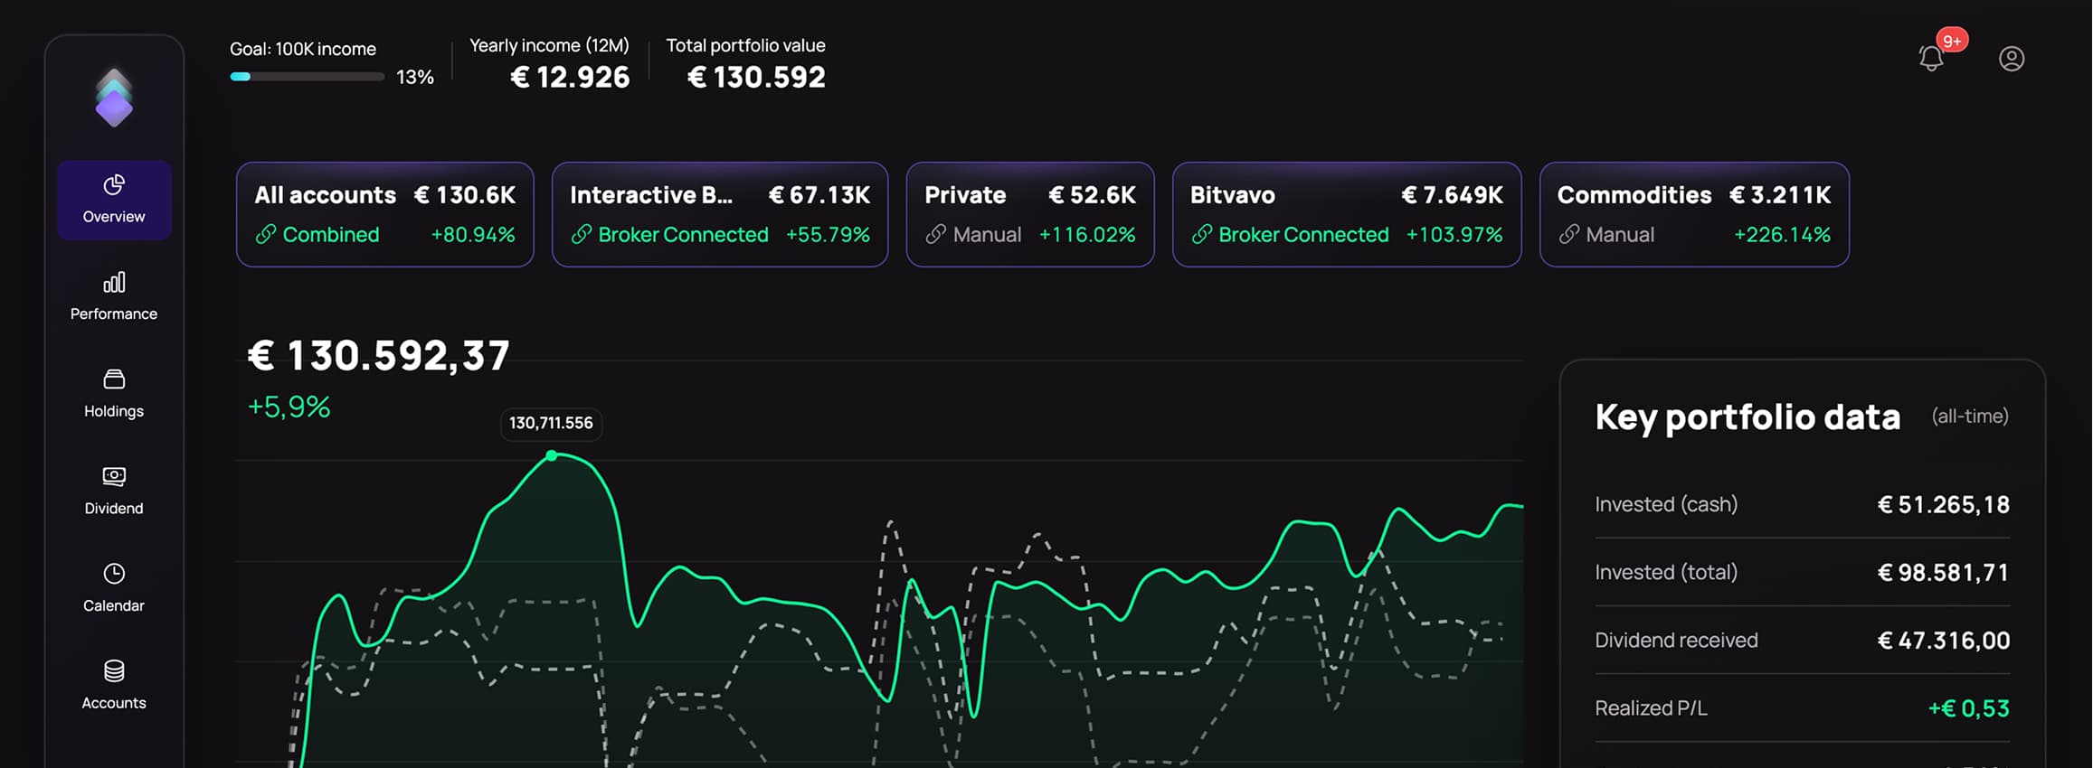
Task: Click the Invested (cash) row label
Action: 1666,504
